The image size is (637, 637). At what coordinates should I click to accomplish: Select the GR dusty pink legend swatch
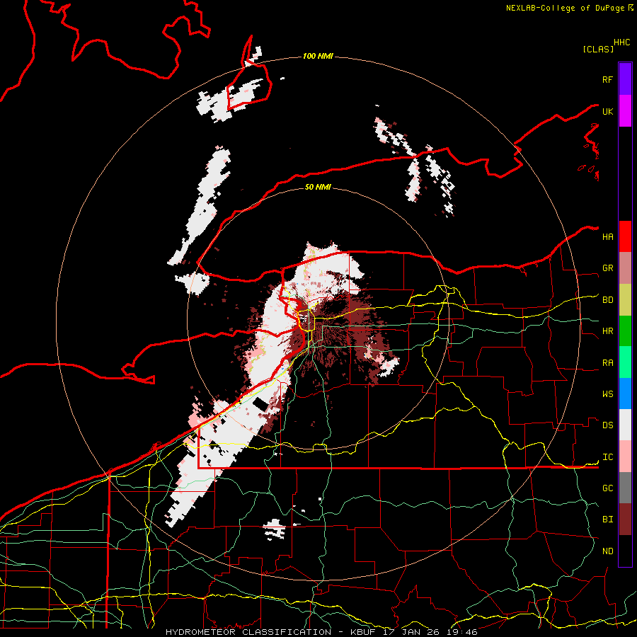[625, 268]
